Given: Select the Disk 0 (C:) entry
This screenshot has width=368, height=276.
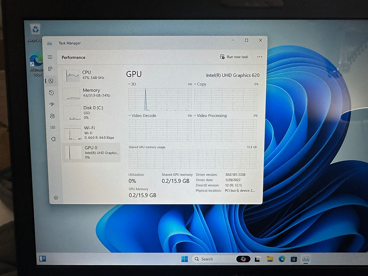Looking at the screenshot, I should click(92, 113).
